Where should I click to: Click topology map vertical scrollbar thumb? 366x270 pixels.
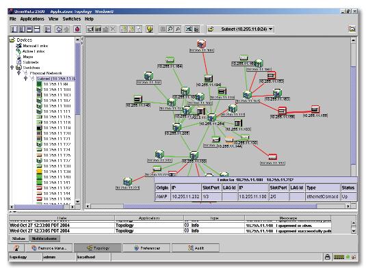(354, 116)
